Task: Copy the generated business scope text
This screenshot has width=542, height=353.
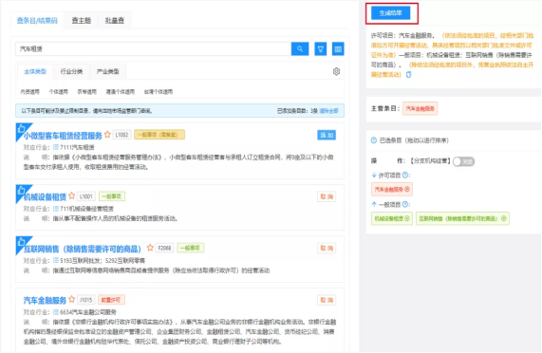Action: coord(408,75)
